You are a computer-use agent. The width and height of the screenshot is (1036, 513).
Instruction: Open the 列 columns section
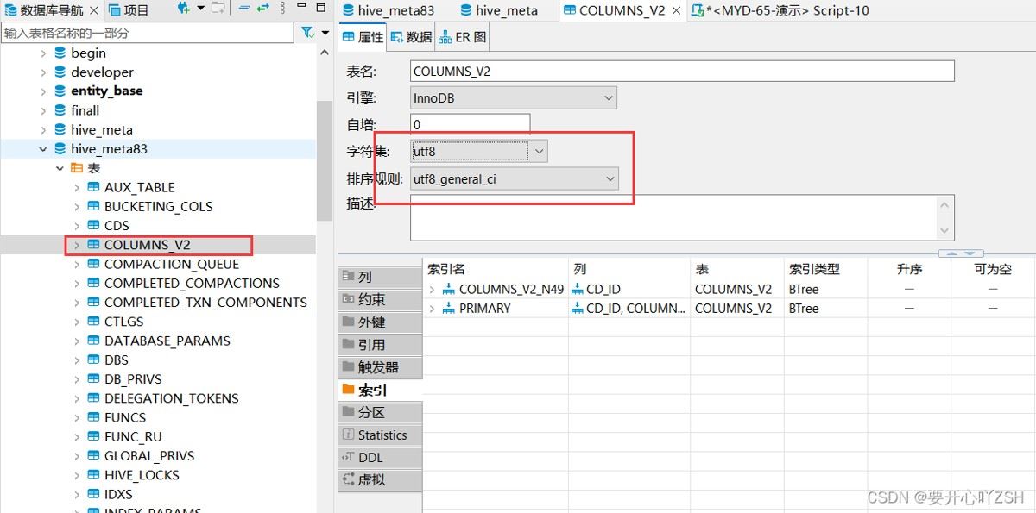pos(381,277)
